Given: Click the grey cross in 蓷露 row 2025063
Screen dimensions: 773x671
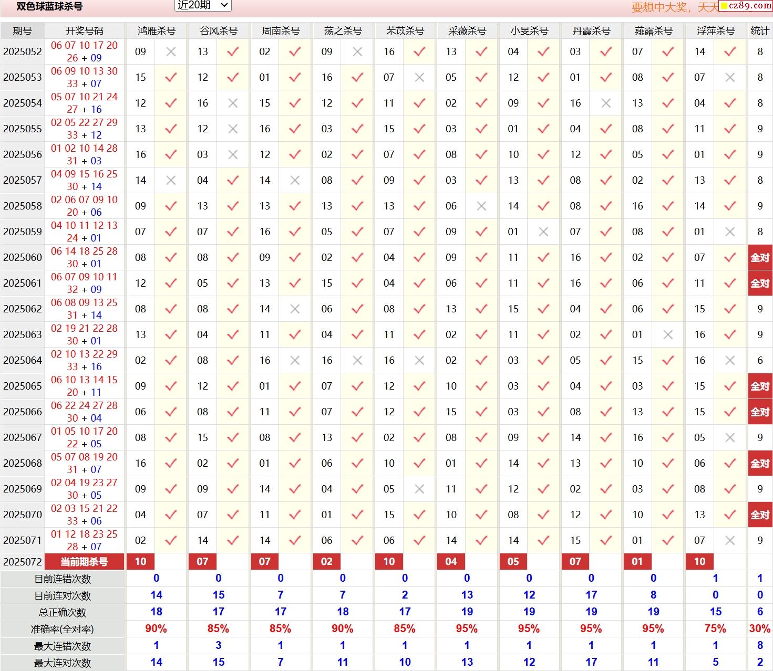Looking at the screenshot, I should 668,334.
